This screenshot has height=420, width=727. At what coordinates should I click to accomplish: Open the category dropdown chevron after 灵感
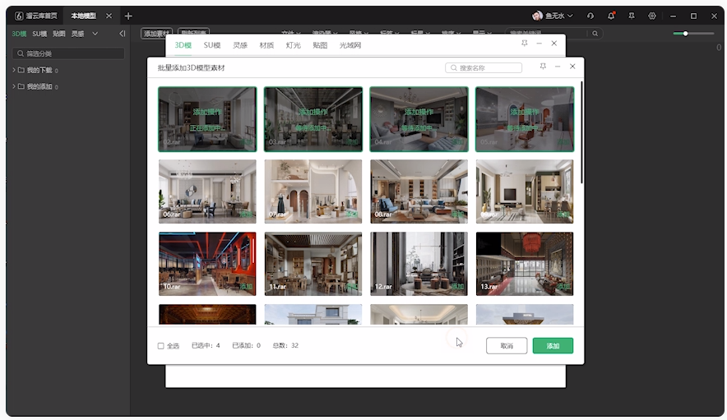click(95, 34)
